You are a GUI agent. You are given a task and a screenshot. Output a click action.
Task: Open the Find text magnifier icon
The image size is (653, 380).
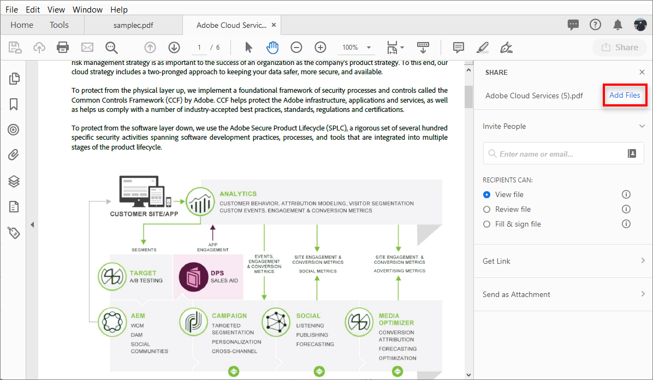(111, 48)
